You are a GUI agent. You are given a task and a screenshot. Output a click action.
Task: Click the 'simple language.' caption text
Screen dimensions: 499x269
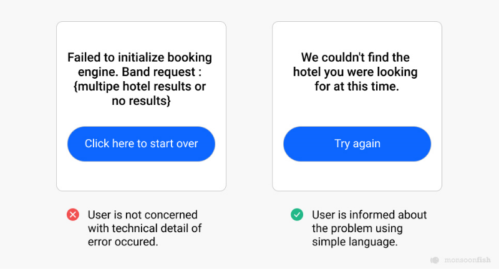[x=355, y=242]
